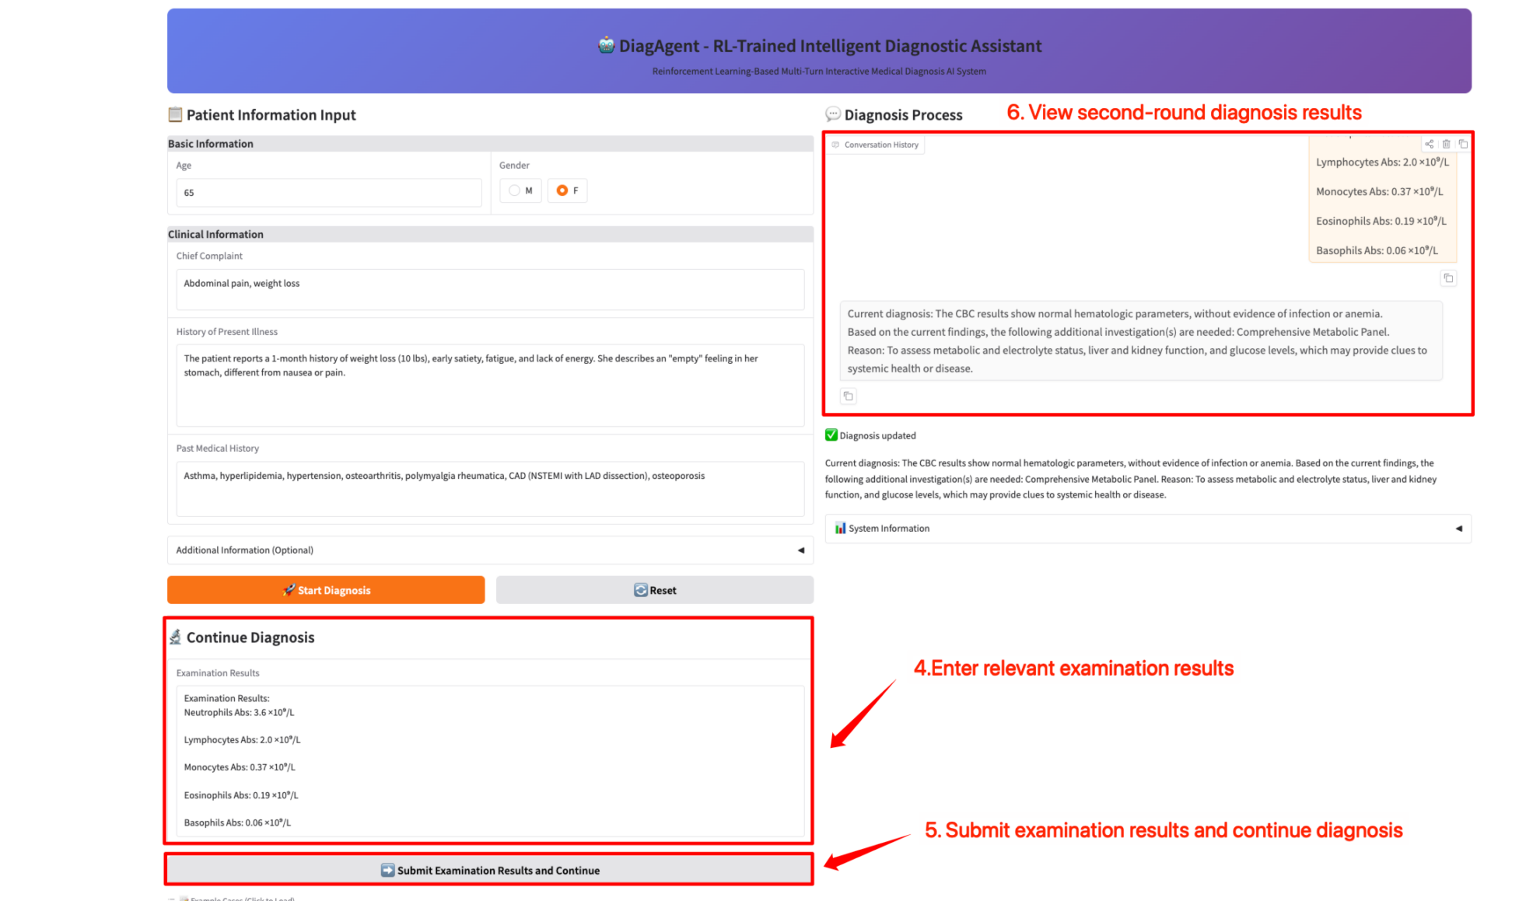Click into the Chief Complaint text box
This screenshot has width=1540, height=901.
(490, 289)
